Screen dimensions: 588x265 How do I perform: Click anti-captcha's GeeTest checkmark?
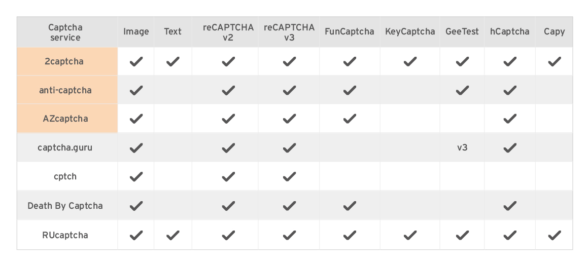point(462,91)
